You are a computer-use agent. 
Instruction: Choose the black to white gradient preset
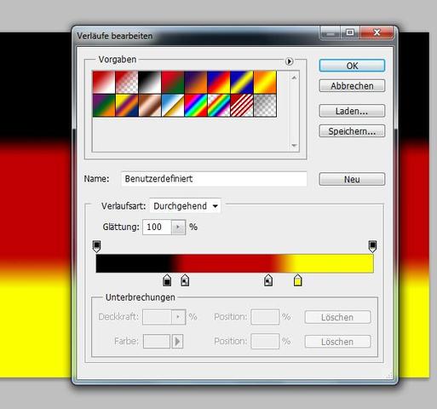click(x=150, y=82)
